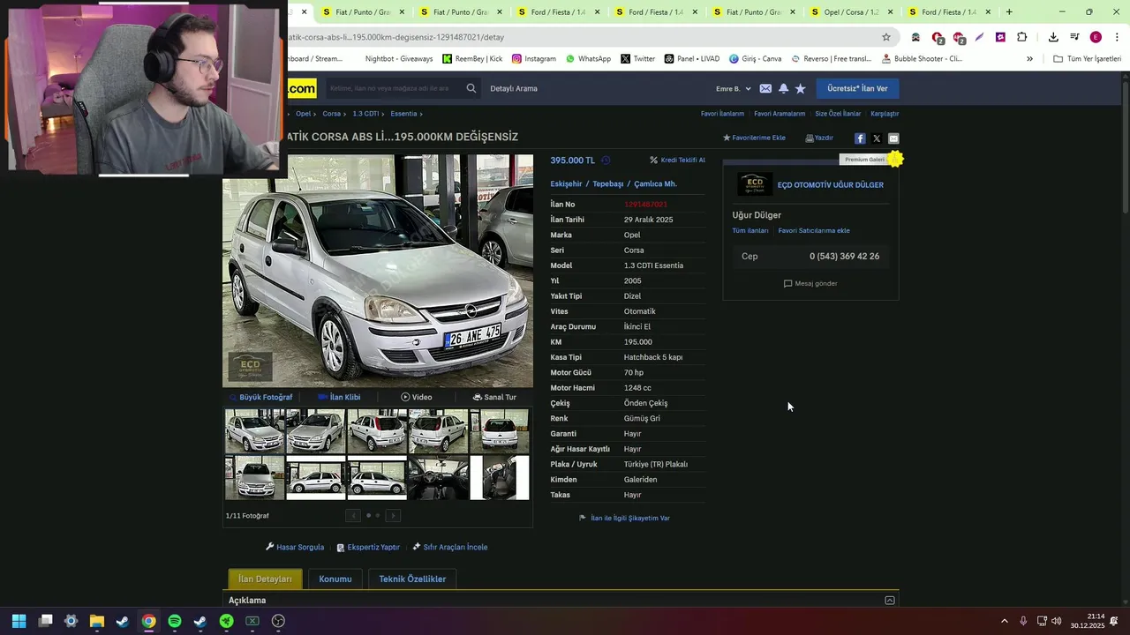Select İlan Detayları tab
This screenshot has height=635, width=1130.
[x=265, y=579]
